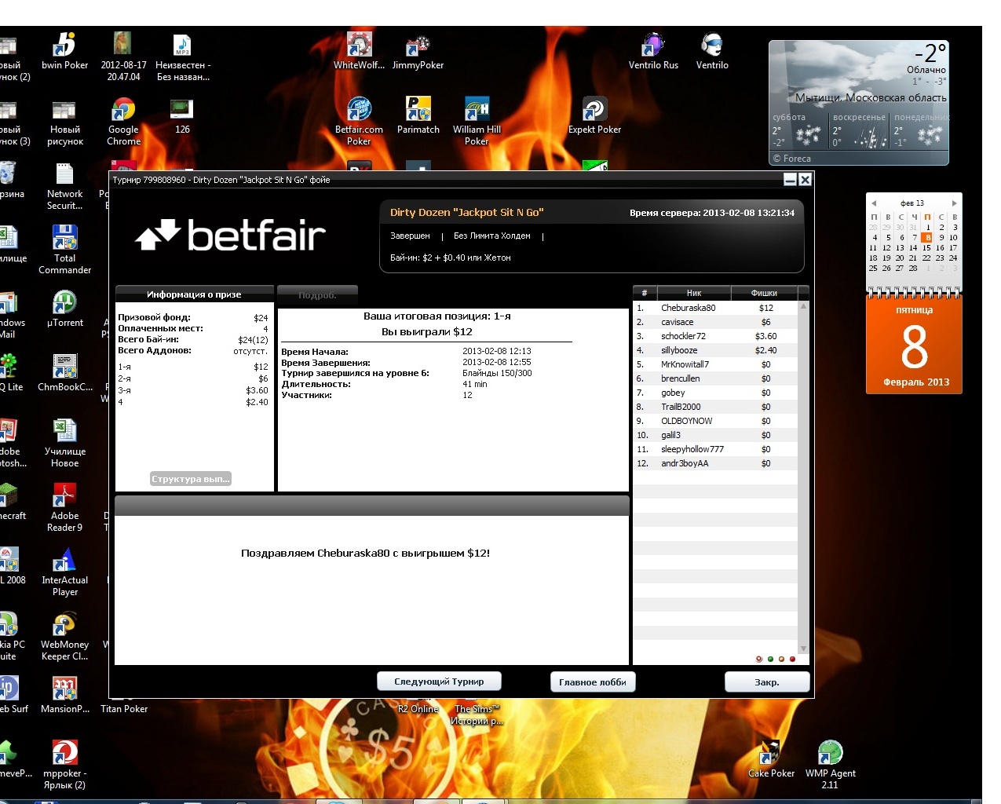Open the µTorrent desktop shortcut
This screenshot has width=1001, height=804.
tap(64, 303)
